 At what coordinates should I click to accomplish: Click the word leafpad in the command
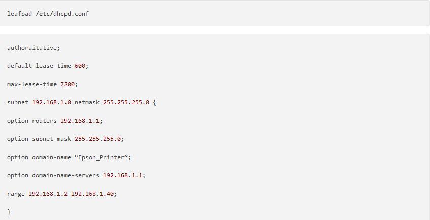[x=19, y=14]
